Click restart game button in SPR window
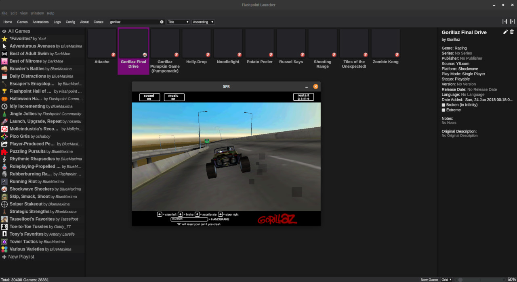Screen dimensions: 517x282 tap(303, 97)
